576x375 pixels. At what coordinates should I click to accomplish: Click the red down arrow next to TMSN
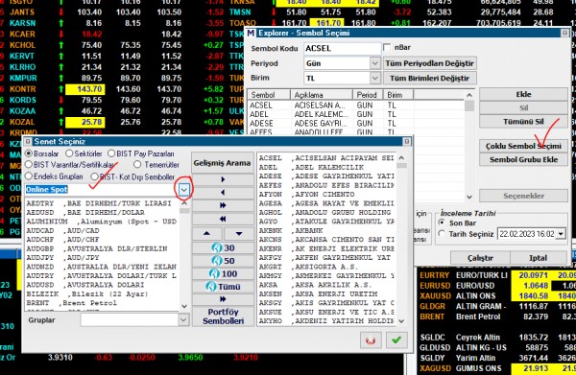274,12
